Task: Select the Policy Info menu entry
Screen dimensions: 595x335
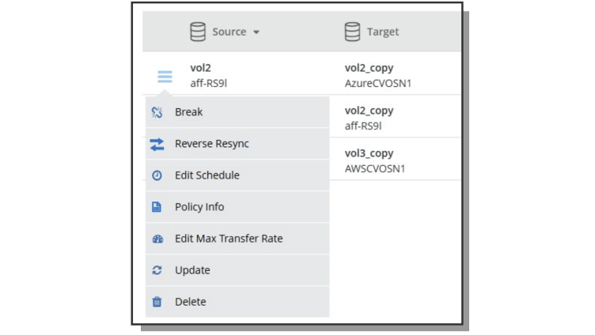Action: coord(199,207)
